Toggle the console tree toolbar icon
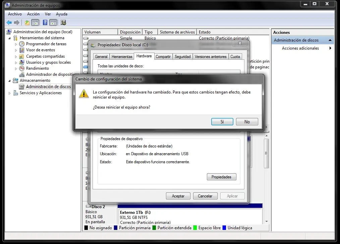Image resolution: width=340 pixels, height=244 pixels. point(35,22)
